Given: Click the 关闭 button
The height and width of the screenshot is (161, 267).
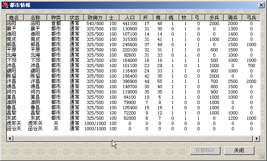Looking at the screenshot, I should tap(239, 150).
